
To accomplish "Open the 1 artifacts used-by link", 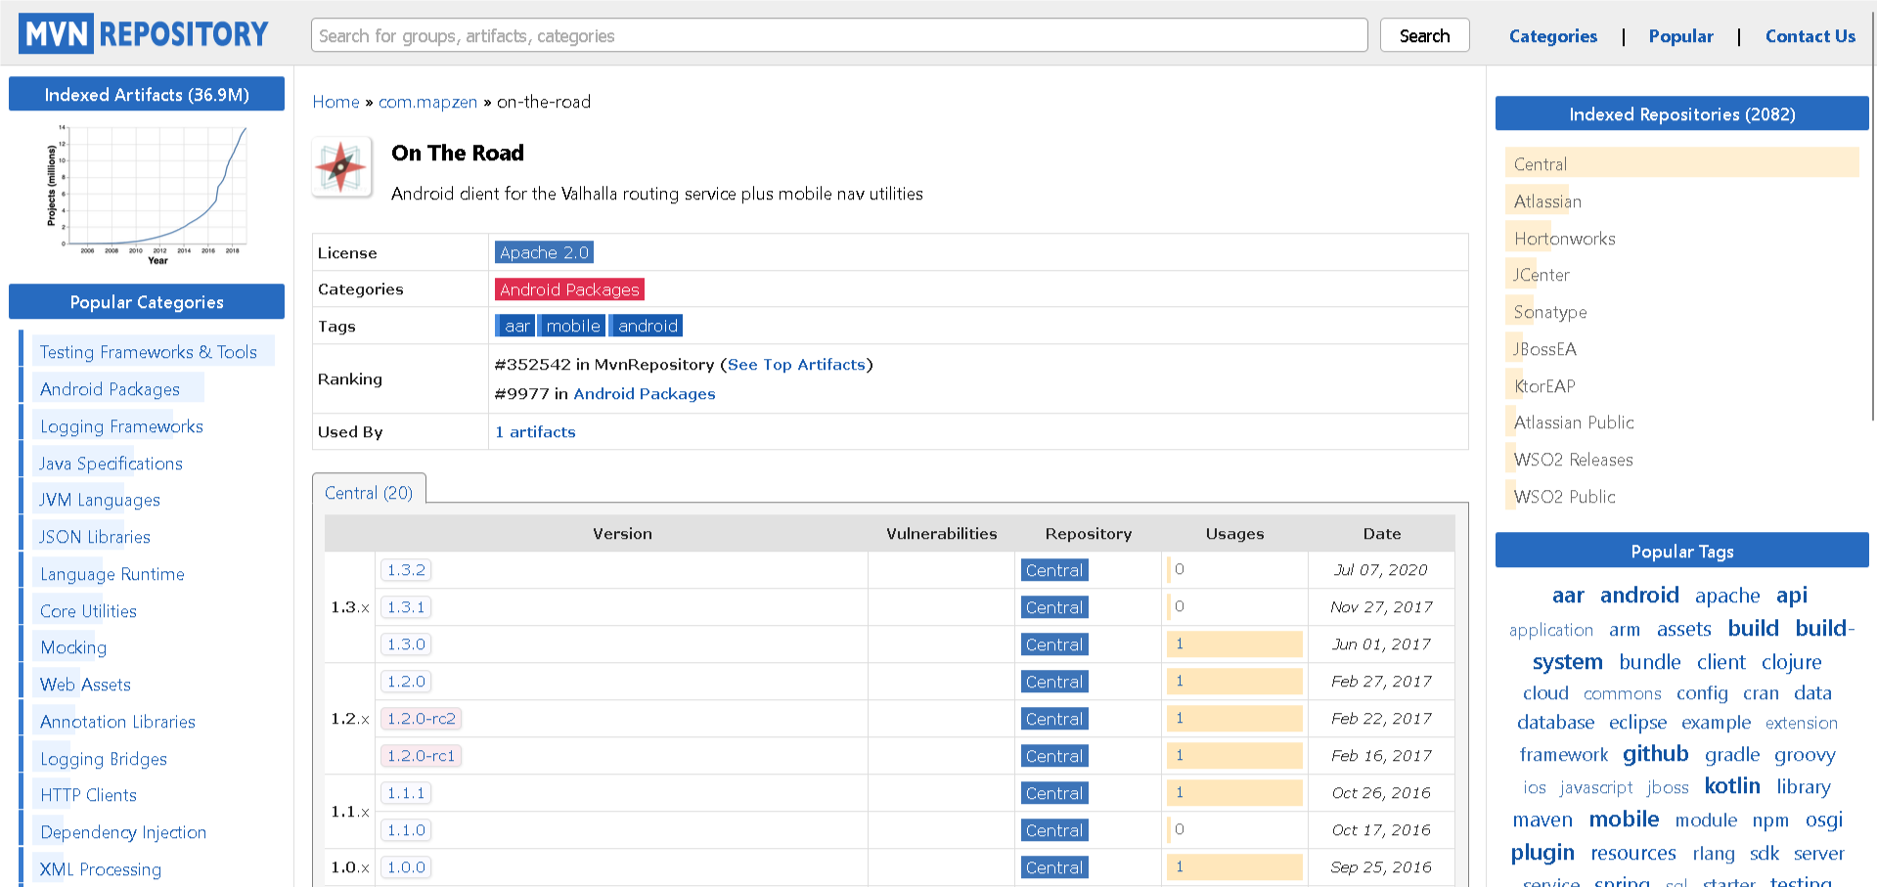I will (535, 432).
